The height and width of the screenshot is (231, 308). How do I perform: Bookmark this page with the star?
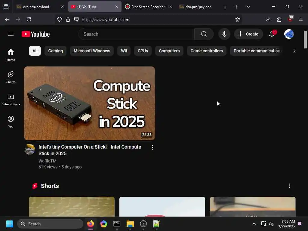tap(238, 19)
